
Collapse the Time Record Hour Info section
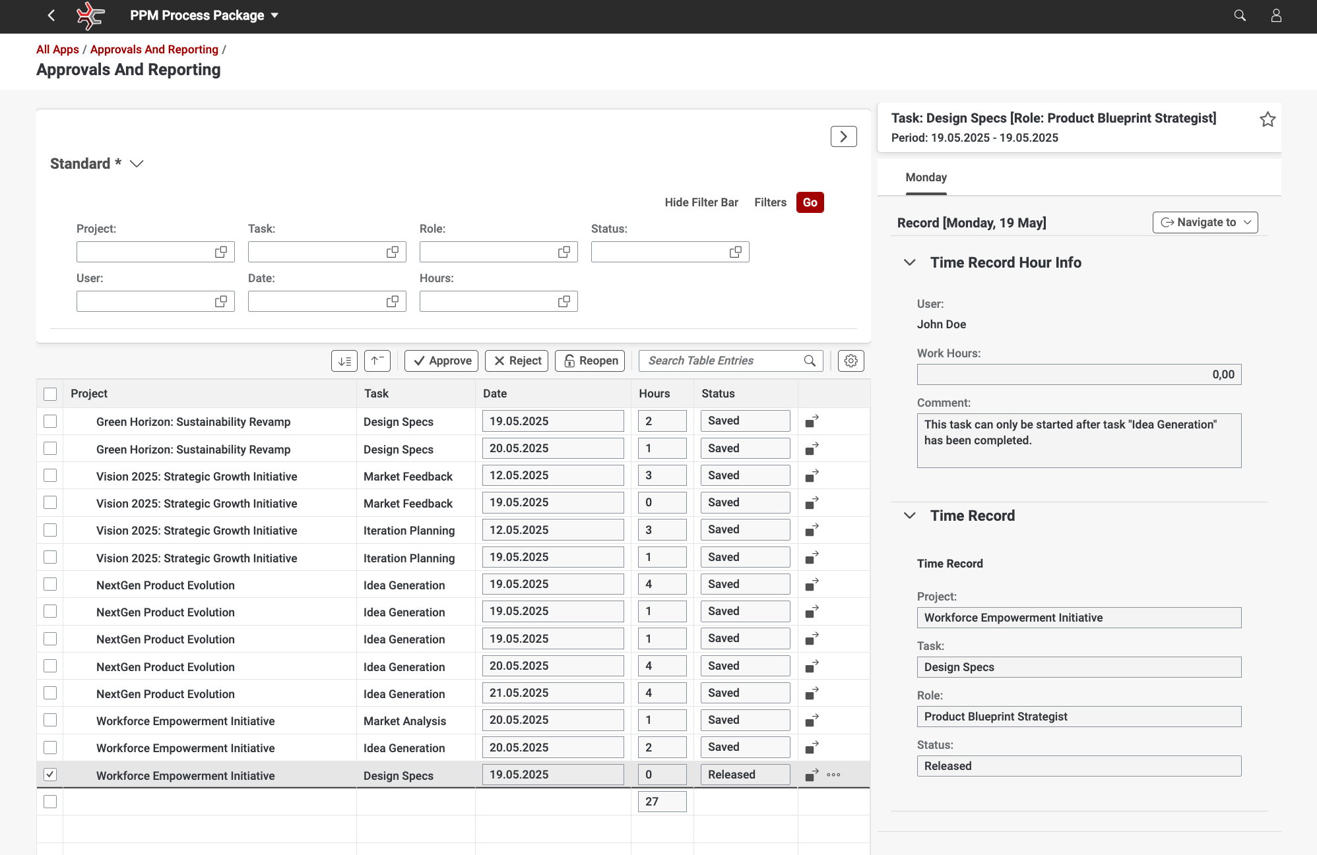click(909, 262)
